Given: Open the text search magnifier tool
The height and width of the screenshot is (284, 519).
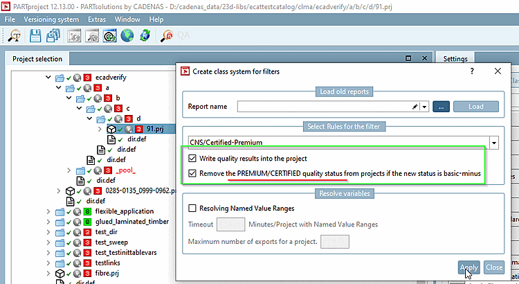Looking at the screenshot, I should tap(14, 35).
